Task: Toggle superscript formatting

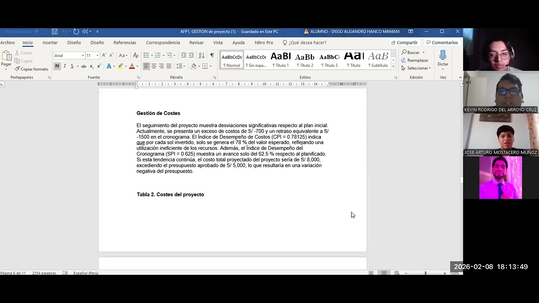Action: coord(99,66)
